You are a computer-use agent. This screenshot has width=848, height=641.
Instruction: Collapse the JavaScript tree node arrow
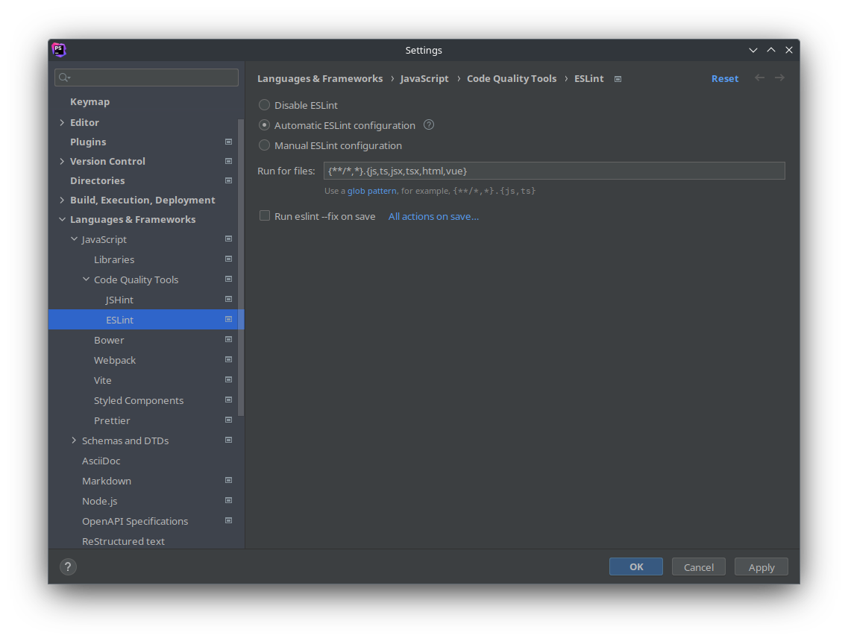click(x=74, y=239)
